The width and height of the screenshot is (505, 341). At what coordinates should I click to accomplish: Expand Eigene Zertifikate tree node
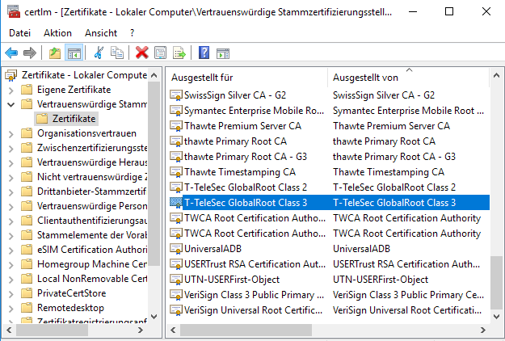click(11, 91)
